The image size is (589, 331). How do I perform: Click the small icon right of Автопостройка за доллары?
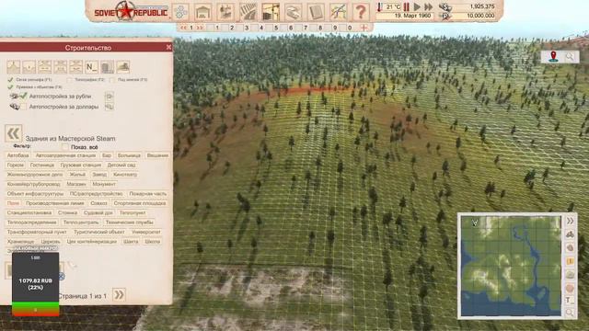[x=110, y=107]
